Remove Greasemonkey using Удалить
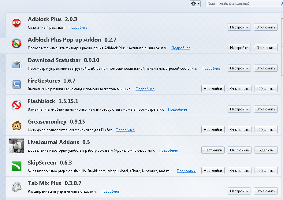This screenshot has height=200, width=283. pyautogui.click(x=266, y=129)
